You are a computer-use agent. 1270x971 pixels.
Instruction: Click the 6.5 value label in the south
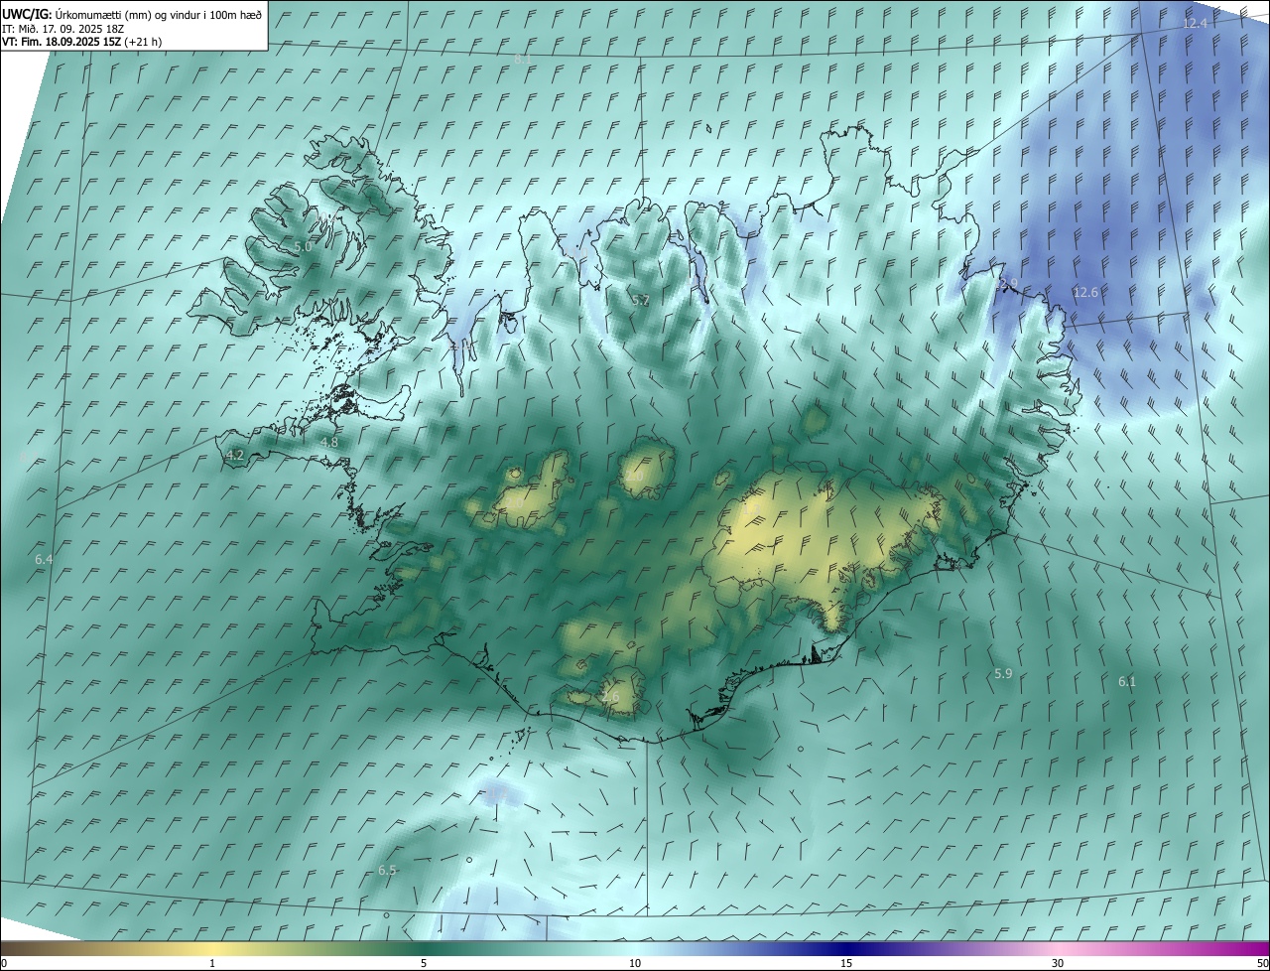pyautogui.click(x=387, y=870)
